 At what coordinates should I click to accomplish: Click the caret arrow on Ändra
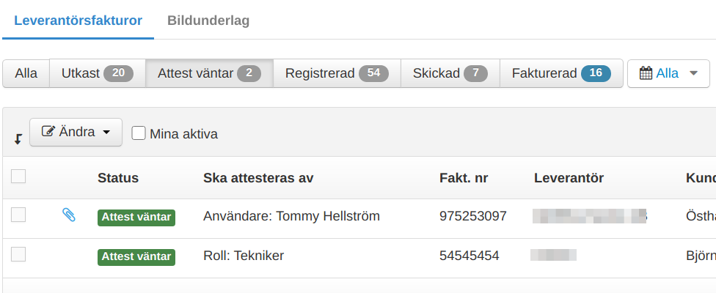tap(106, 132)
